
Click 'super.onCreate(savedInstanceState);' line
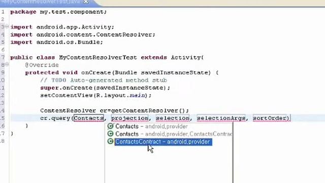click(105, 88)
